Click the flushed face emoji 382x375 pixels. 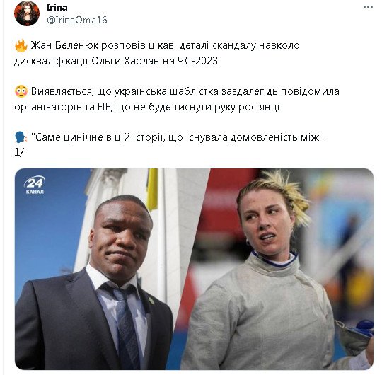[21, 91]
